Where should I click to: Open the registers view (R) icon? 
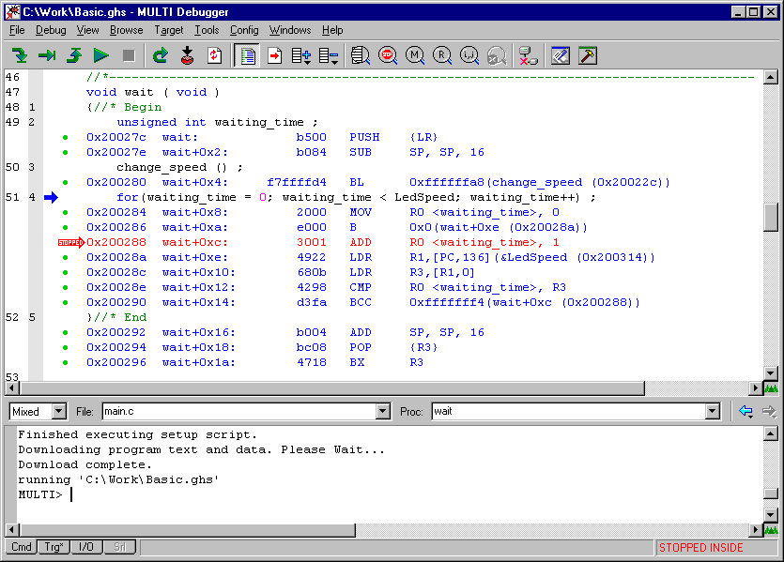442,55
